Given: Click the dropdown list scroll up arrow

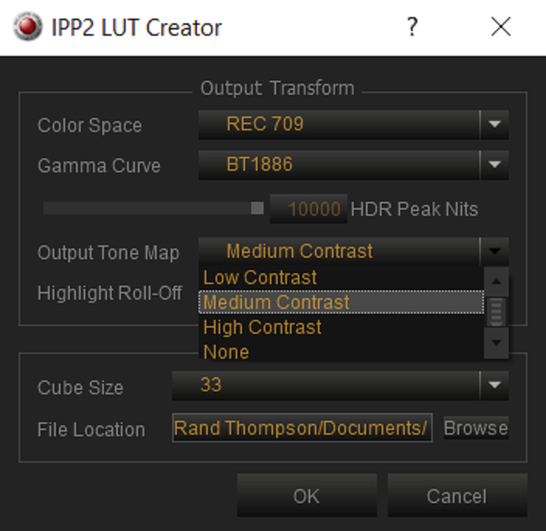Looking at the screenshot, I should coord(496,281).
